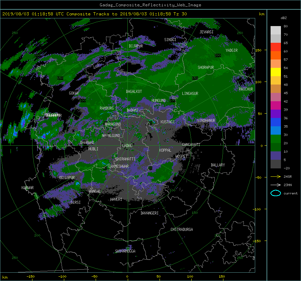Select the NARAGUND city label
This screenshot has height=281, width=301.
113,124
